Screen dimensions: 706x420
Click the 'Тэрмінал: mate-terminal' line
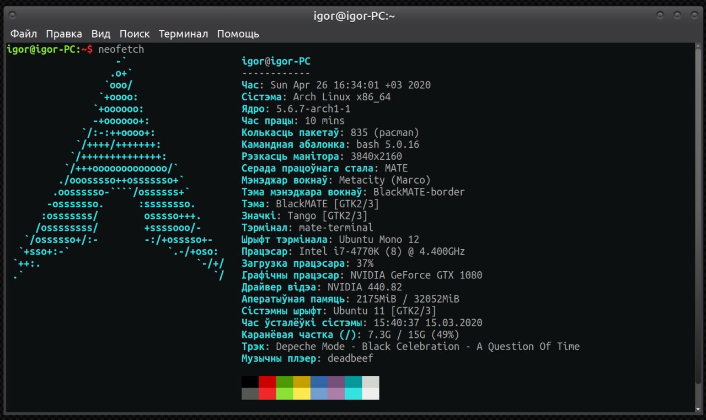pos(307,228)
